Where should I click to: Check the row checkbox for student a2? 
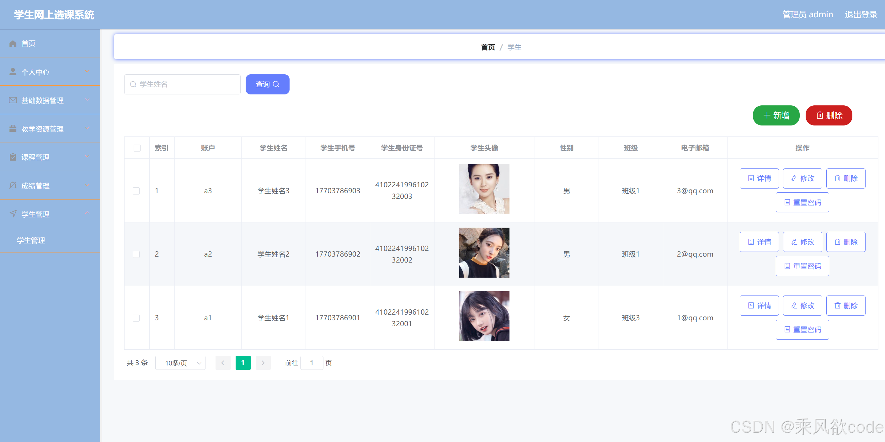pyautogui.click(x=136, y=254)
